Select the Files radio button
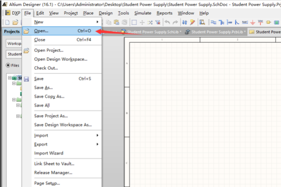The height and width of the screenshot is (187, 281). point(8,65)
